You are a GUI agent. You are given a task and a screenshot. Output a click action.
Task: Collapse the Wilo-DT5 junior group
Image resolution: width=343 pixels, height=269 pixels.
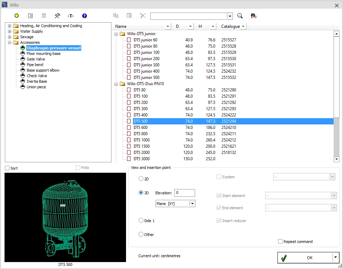116,34
